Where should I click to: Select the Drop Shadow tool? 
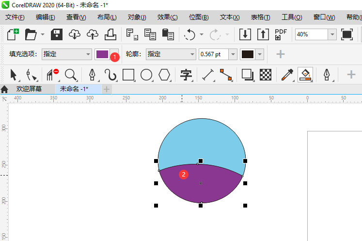[x=248, y=75]
